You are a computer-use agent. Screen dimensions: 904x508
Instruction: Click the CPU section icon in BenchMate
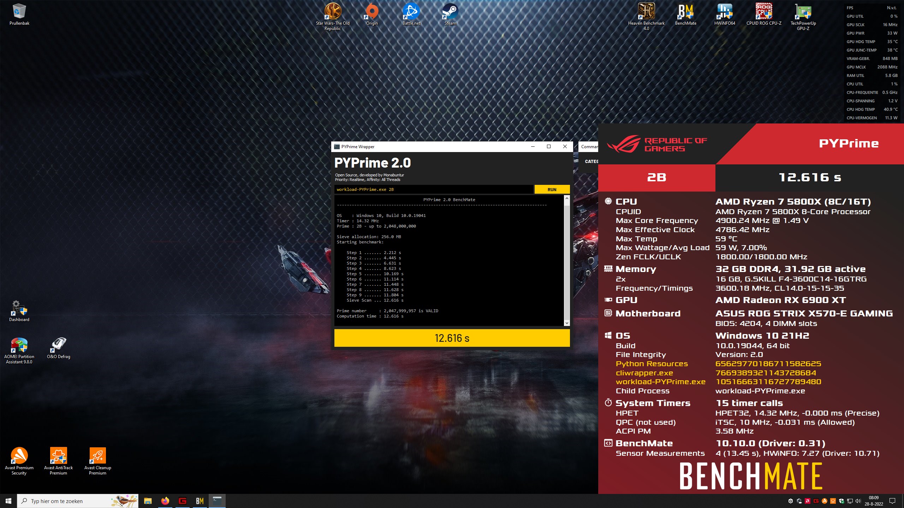[608, 201]
